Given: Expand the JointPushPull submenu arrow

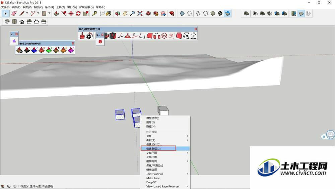Looking at the screenshot, I should [x=187, y=174].
